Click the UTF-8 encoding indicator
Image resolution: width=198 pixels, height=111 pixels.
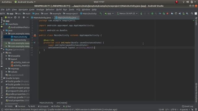(174, 110)
